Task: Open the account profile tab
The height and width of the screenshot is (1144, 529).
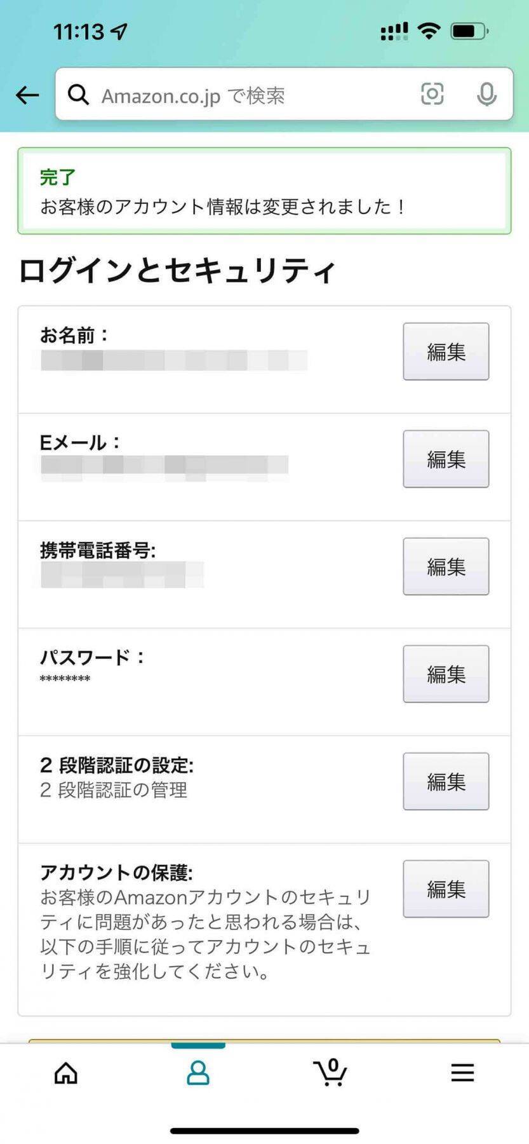Action: (x=198, y=1073)
